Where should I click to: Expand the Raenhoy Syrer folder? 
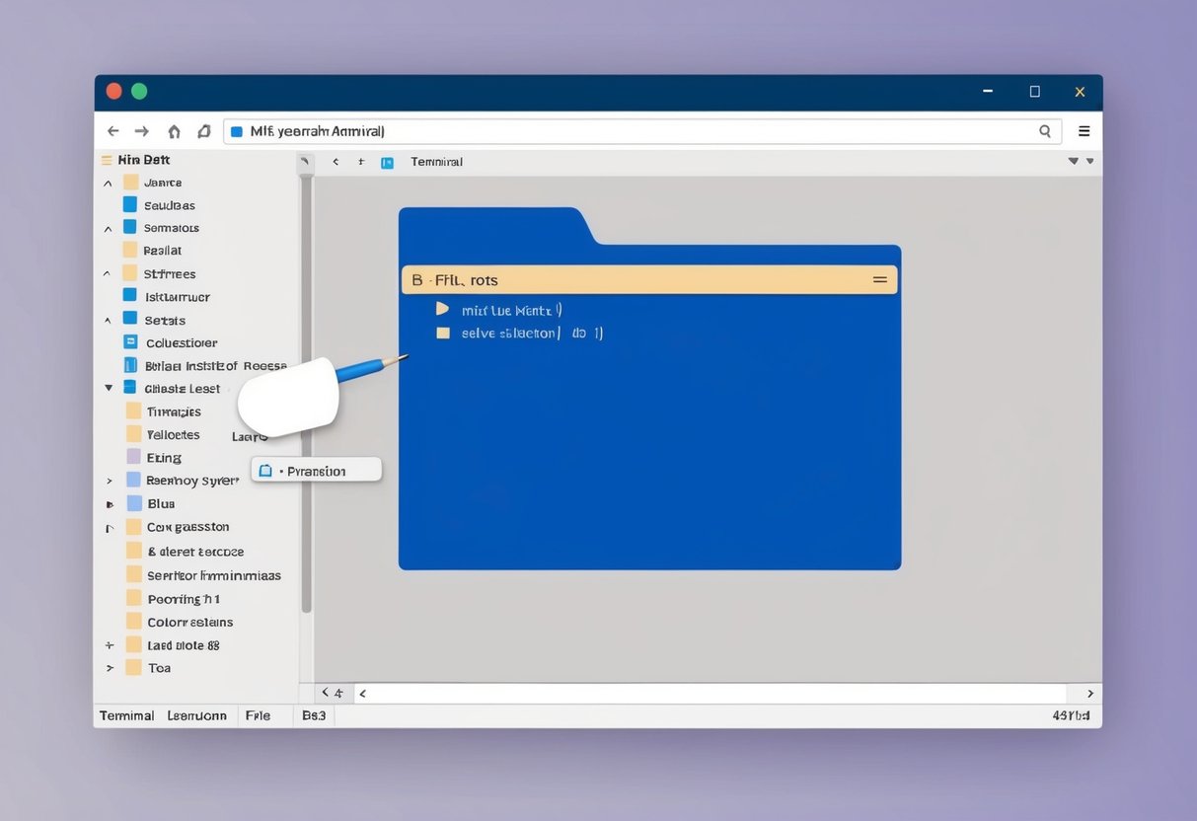(x=110, y=482)
